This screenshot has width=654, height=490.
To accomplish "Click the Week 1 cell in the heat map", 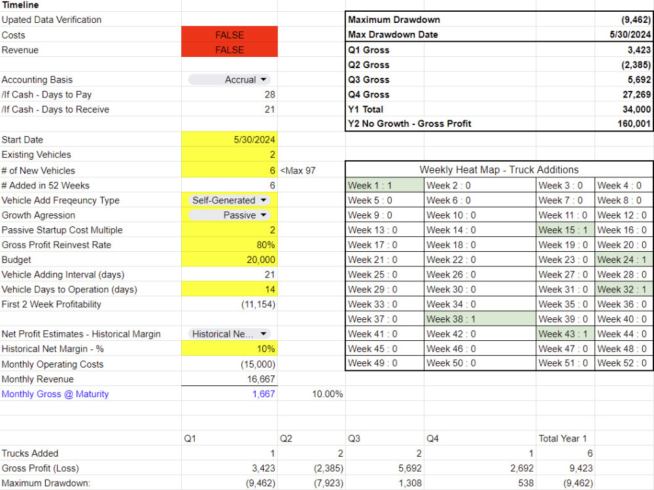I will 384,185.
